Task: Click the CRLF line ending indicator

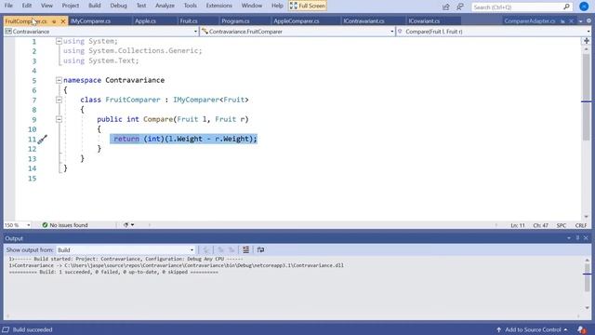Action: pos(580,225)
